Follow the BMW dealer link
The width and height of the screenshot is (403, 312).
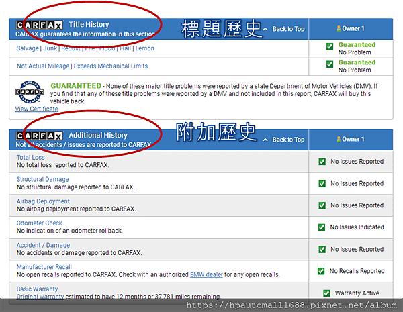click(x=206, y=275)
